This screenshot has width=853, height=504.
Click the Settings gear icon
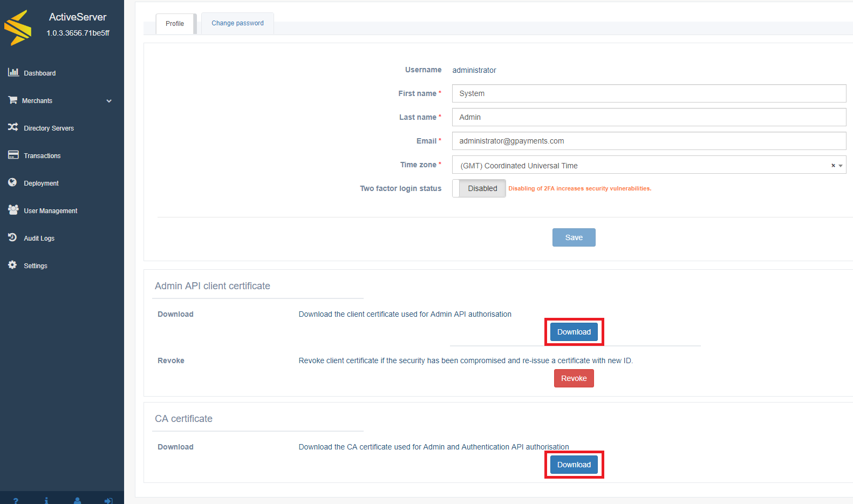13,265
